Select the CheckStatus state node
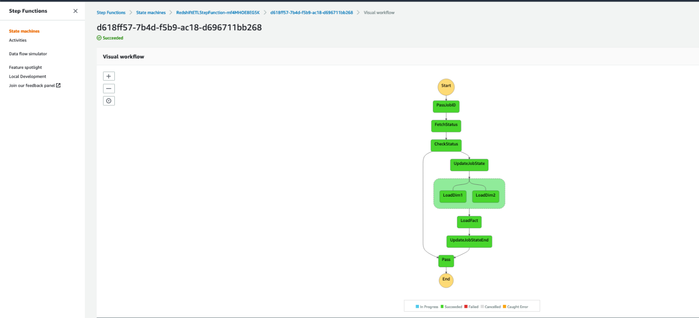Screen dimensions: 699x318 pyautogui.click(x=446, y=145)
